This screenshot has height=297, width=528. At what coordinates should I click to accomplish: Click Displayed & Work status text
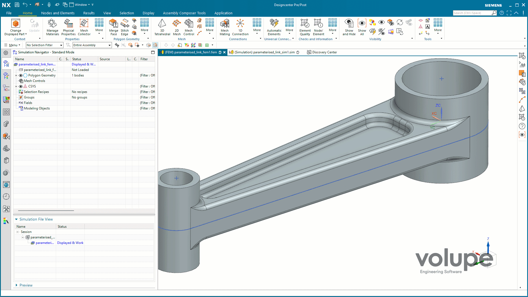(70, 243)
